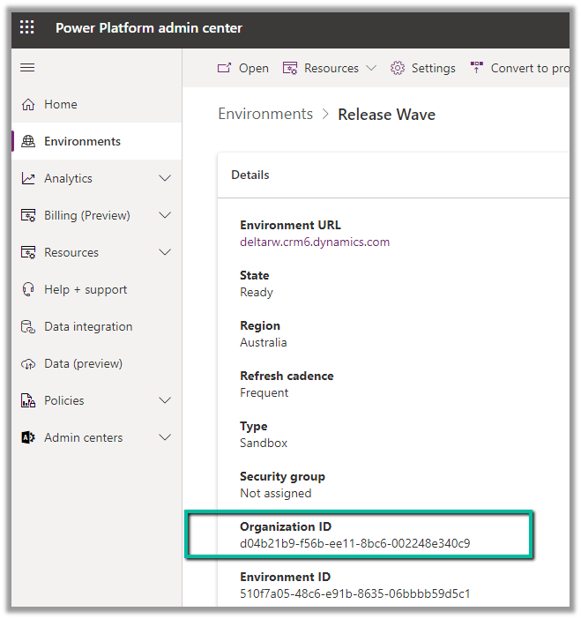Select Data (preview) in sidebar
Viewport: 581px width, 619px height.
pyautogui.click(x=83, y=363)
